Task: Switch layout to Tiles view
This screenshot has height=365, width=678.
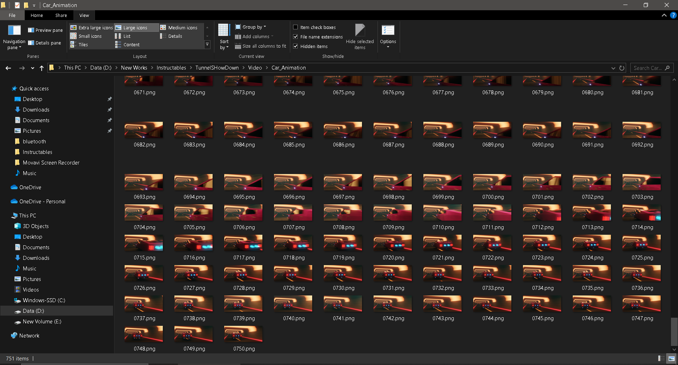Action: [x=80, y=44]
